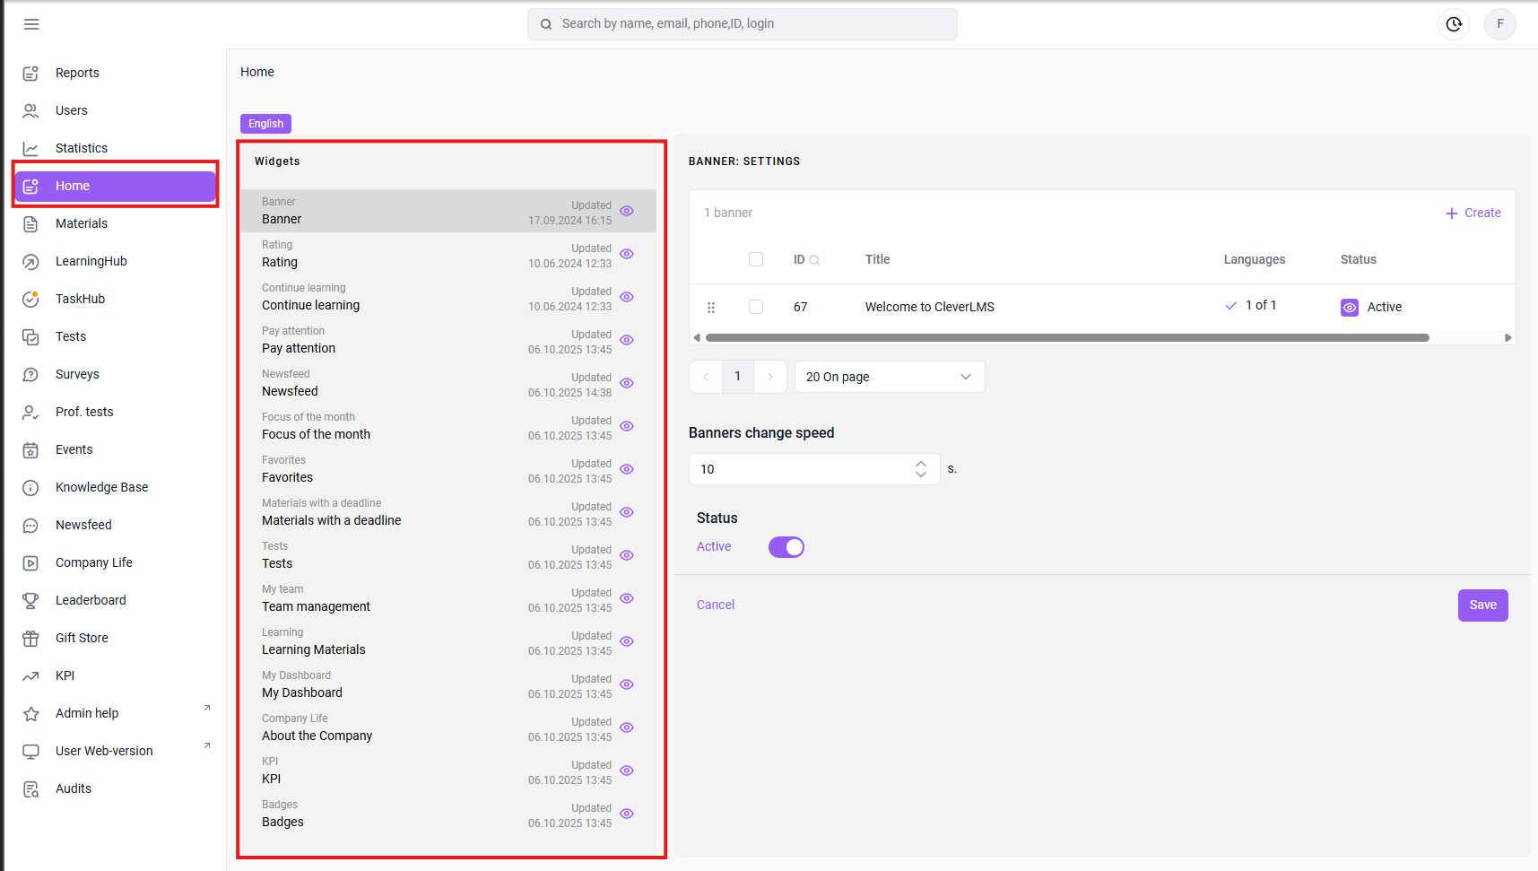Click the horizontal scrollbar under the banner table
This screenshot has height=871, width=1538.
point(1067,338)
